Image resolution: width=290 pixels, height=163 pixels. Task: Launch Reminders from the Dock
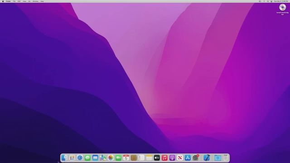[x=141, y=158]
